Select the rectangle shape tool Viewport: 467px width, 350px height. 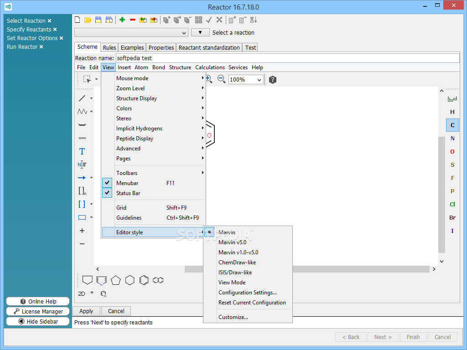[82, 217]
